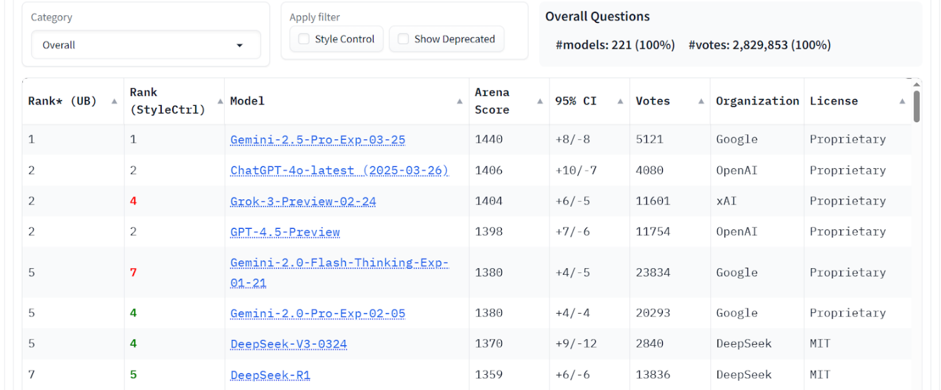This screenshot has width=941, height=390.
Task: Sort by Rank* (UB) column arrow
Action: [114, 101]
